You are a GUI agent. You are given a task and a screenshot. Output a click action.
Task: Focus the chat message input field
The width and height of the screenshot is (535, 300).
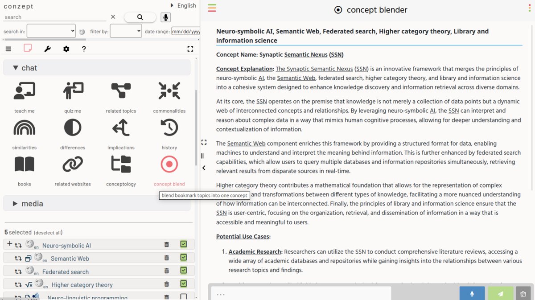click(x=301, y=293)
